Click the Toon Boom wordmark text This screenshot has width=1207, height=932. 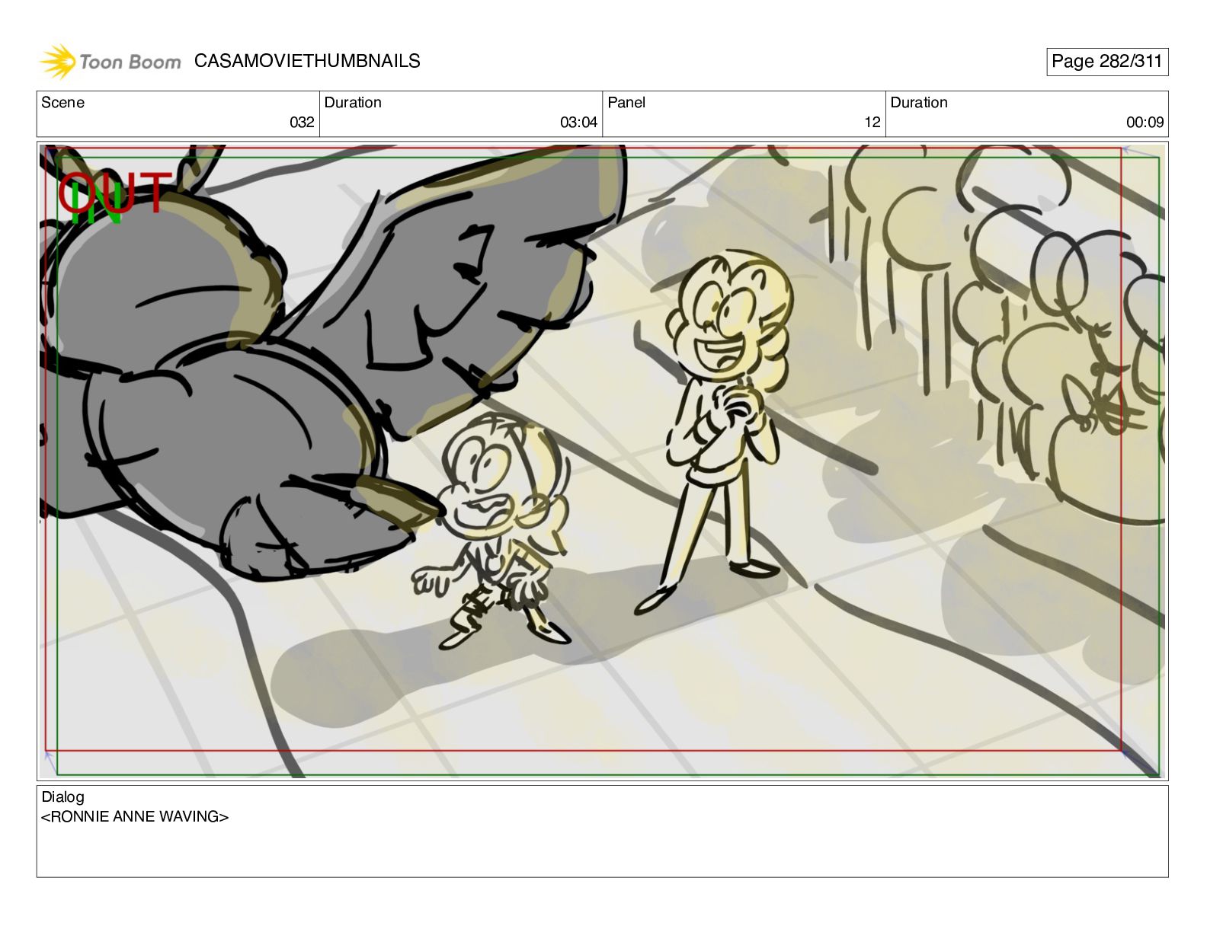[130, 62]
